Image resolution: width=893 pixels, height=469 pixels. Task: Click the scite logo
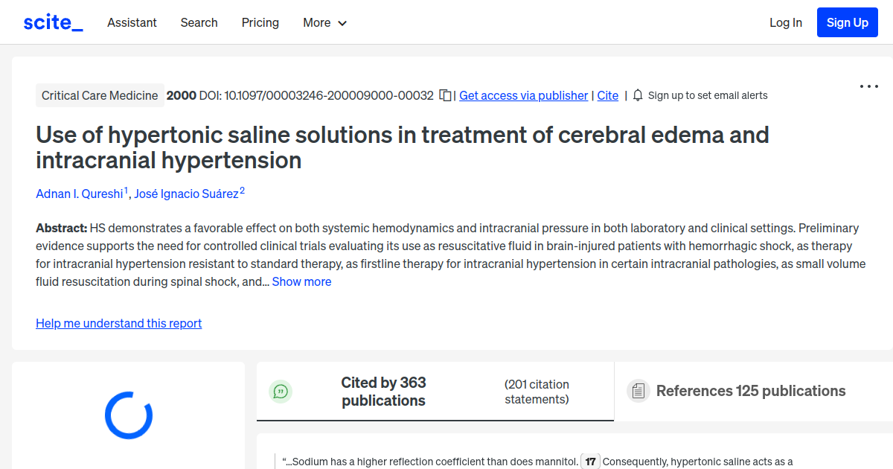(52, 22)
